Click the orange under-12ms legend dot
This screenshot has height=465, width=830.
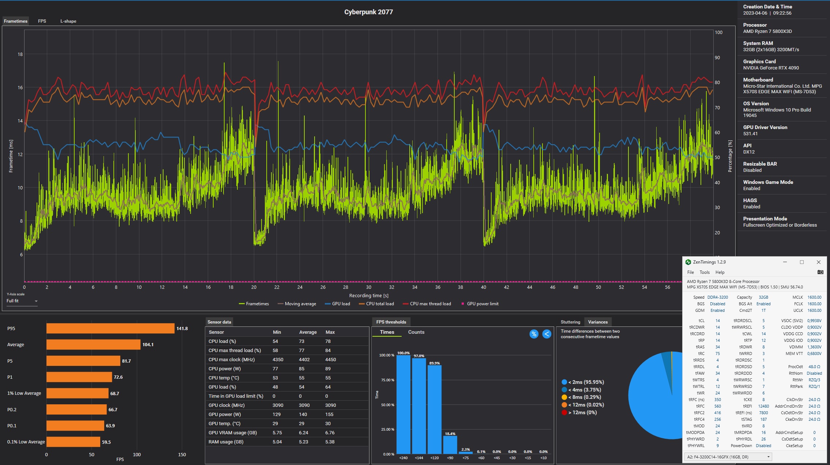click(564, 405)
